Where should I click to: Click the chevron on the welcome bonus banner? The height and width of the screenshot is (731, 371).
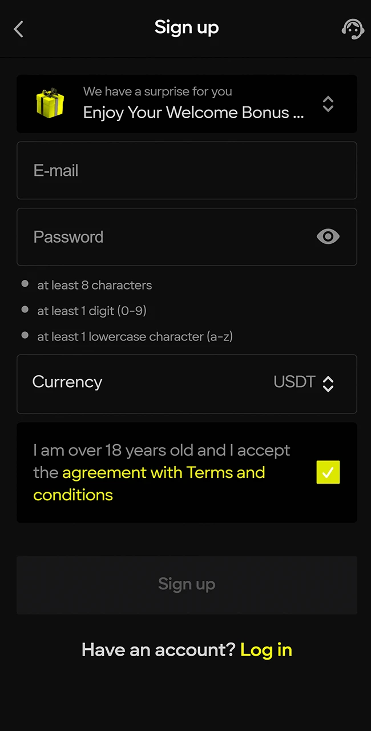(x=328, y=104)
